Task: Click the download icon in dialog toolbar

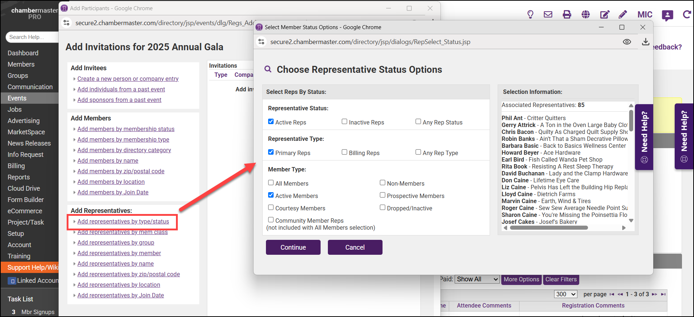Action: pos(646,42)
